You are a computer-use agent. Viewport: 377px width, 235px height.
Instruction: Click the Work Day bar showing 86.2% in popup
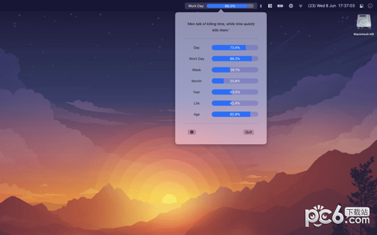tap(235, 59)
